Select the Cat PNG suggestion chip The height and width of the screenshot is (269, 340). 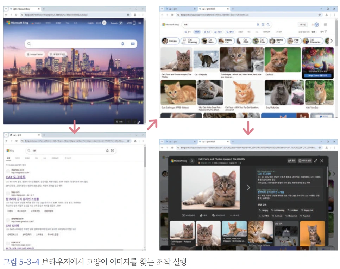(243, 41)
